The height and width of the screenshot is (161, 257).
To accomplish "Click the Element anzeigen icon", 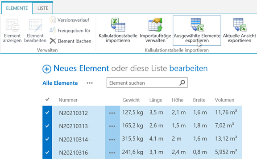I will coord(12,25).
